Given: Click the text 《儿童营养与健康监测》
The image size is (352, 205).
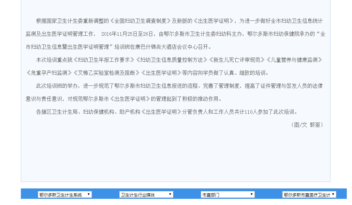Looking at the screenshot, I should [x=294, y=60].
